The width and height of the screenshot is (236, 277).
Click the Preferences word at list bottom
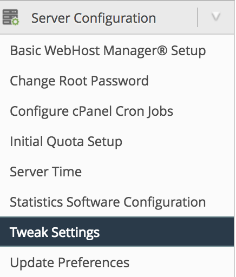click(94, 263)
